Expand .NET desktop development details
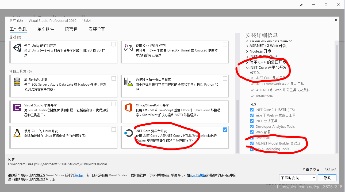Image resolution: width=345 pixels, height=192 pixels. (247, 57)
